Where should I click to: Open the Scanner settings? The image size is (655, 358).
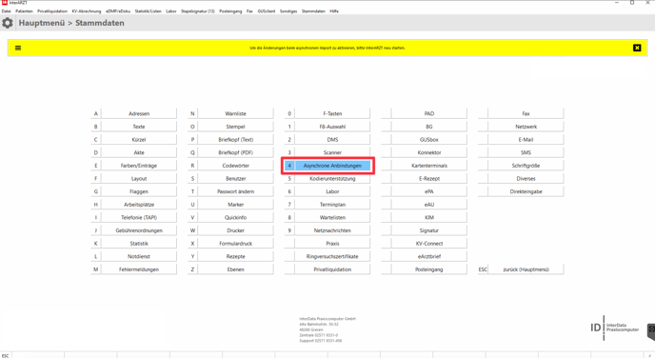click(x=332, y=152)
